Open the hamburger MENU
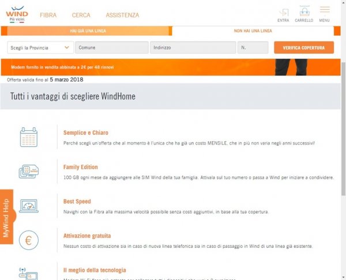Image resolution: width=346 pixels, height=280 pixels. coord(324,14)
